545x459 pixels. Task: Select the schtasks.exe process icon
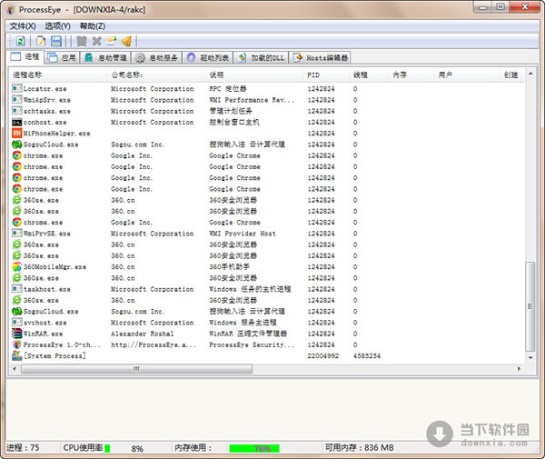tap(16, 111)
